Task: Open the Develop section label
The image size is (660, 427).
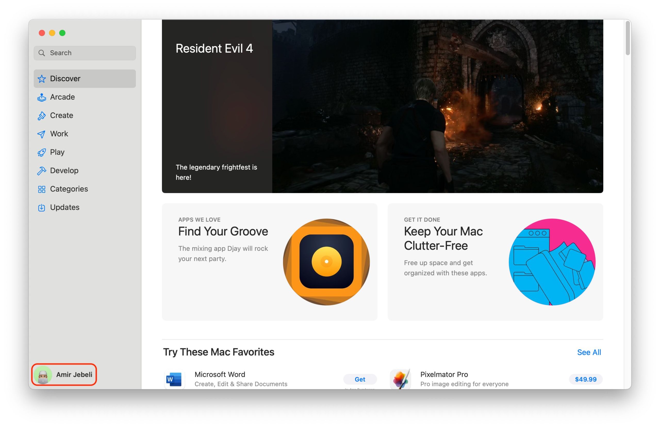Action: click(64, 170)
